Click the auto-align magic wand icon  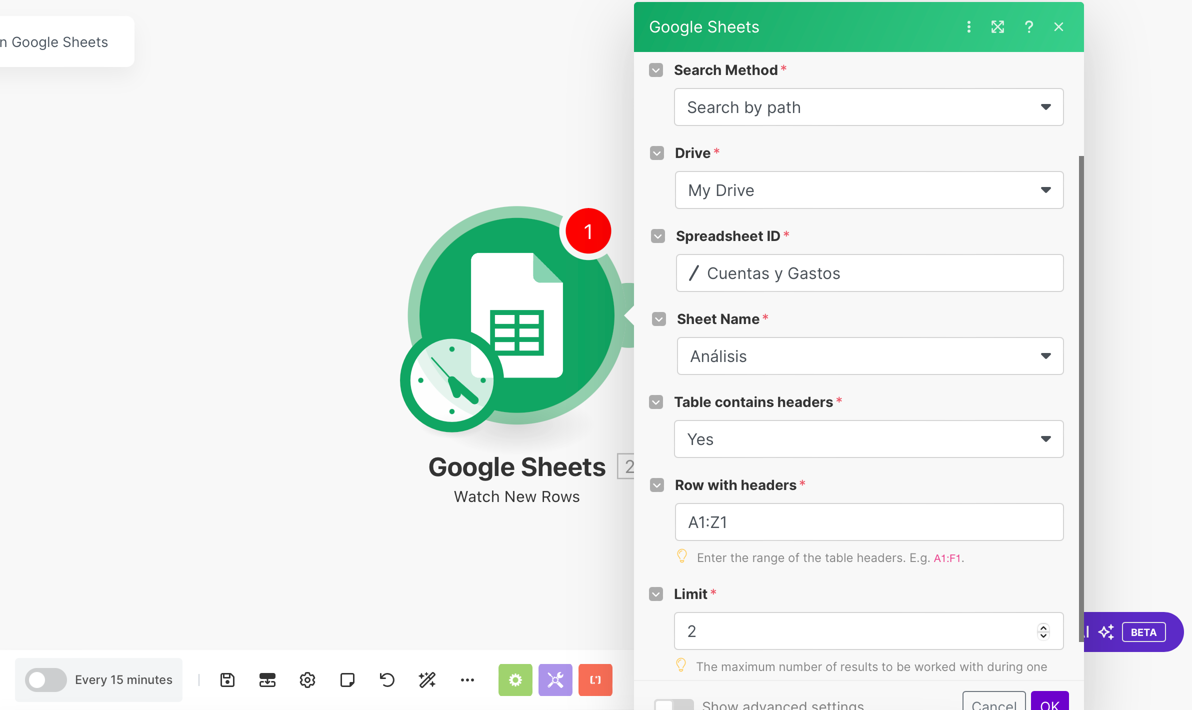[x=427, y=680]
